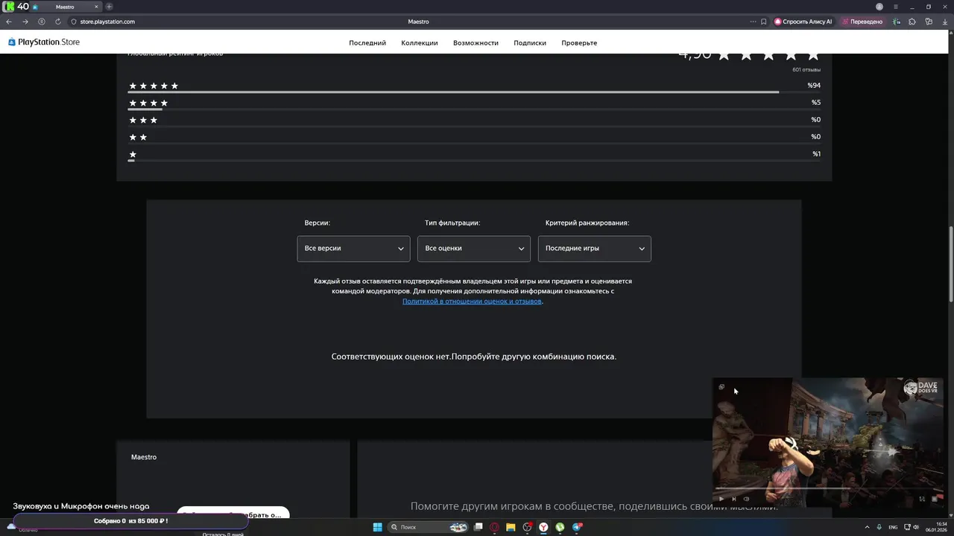Open the 'Проверьте' navigation item
The width and height of the screenshot is (954, 536).
[x=579, y=43]
